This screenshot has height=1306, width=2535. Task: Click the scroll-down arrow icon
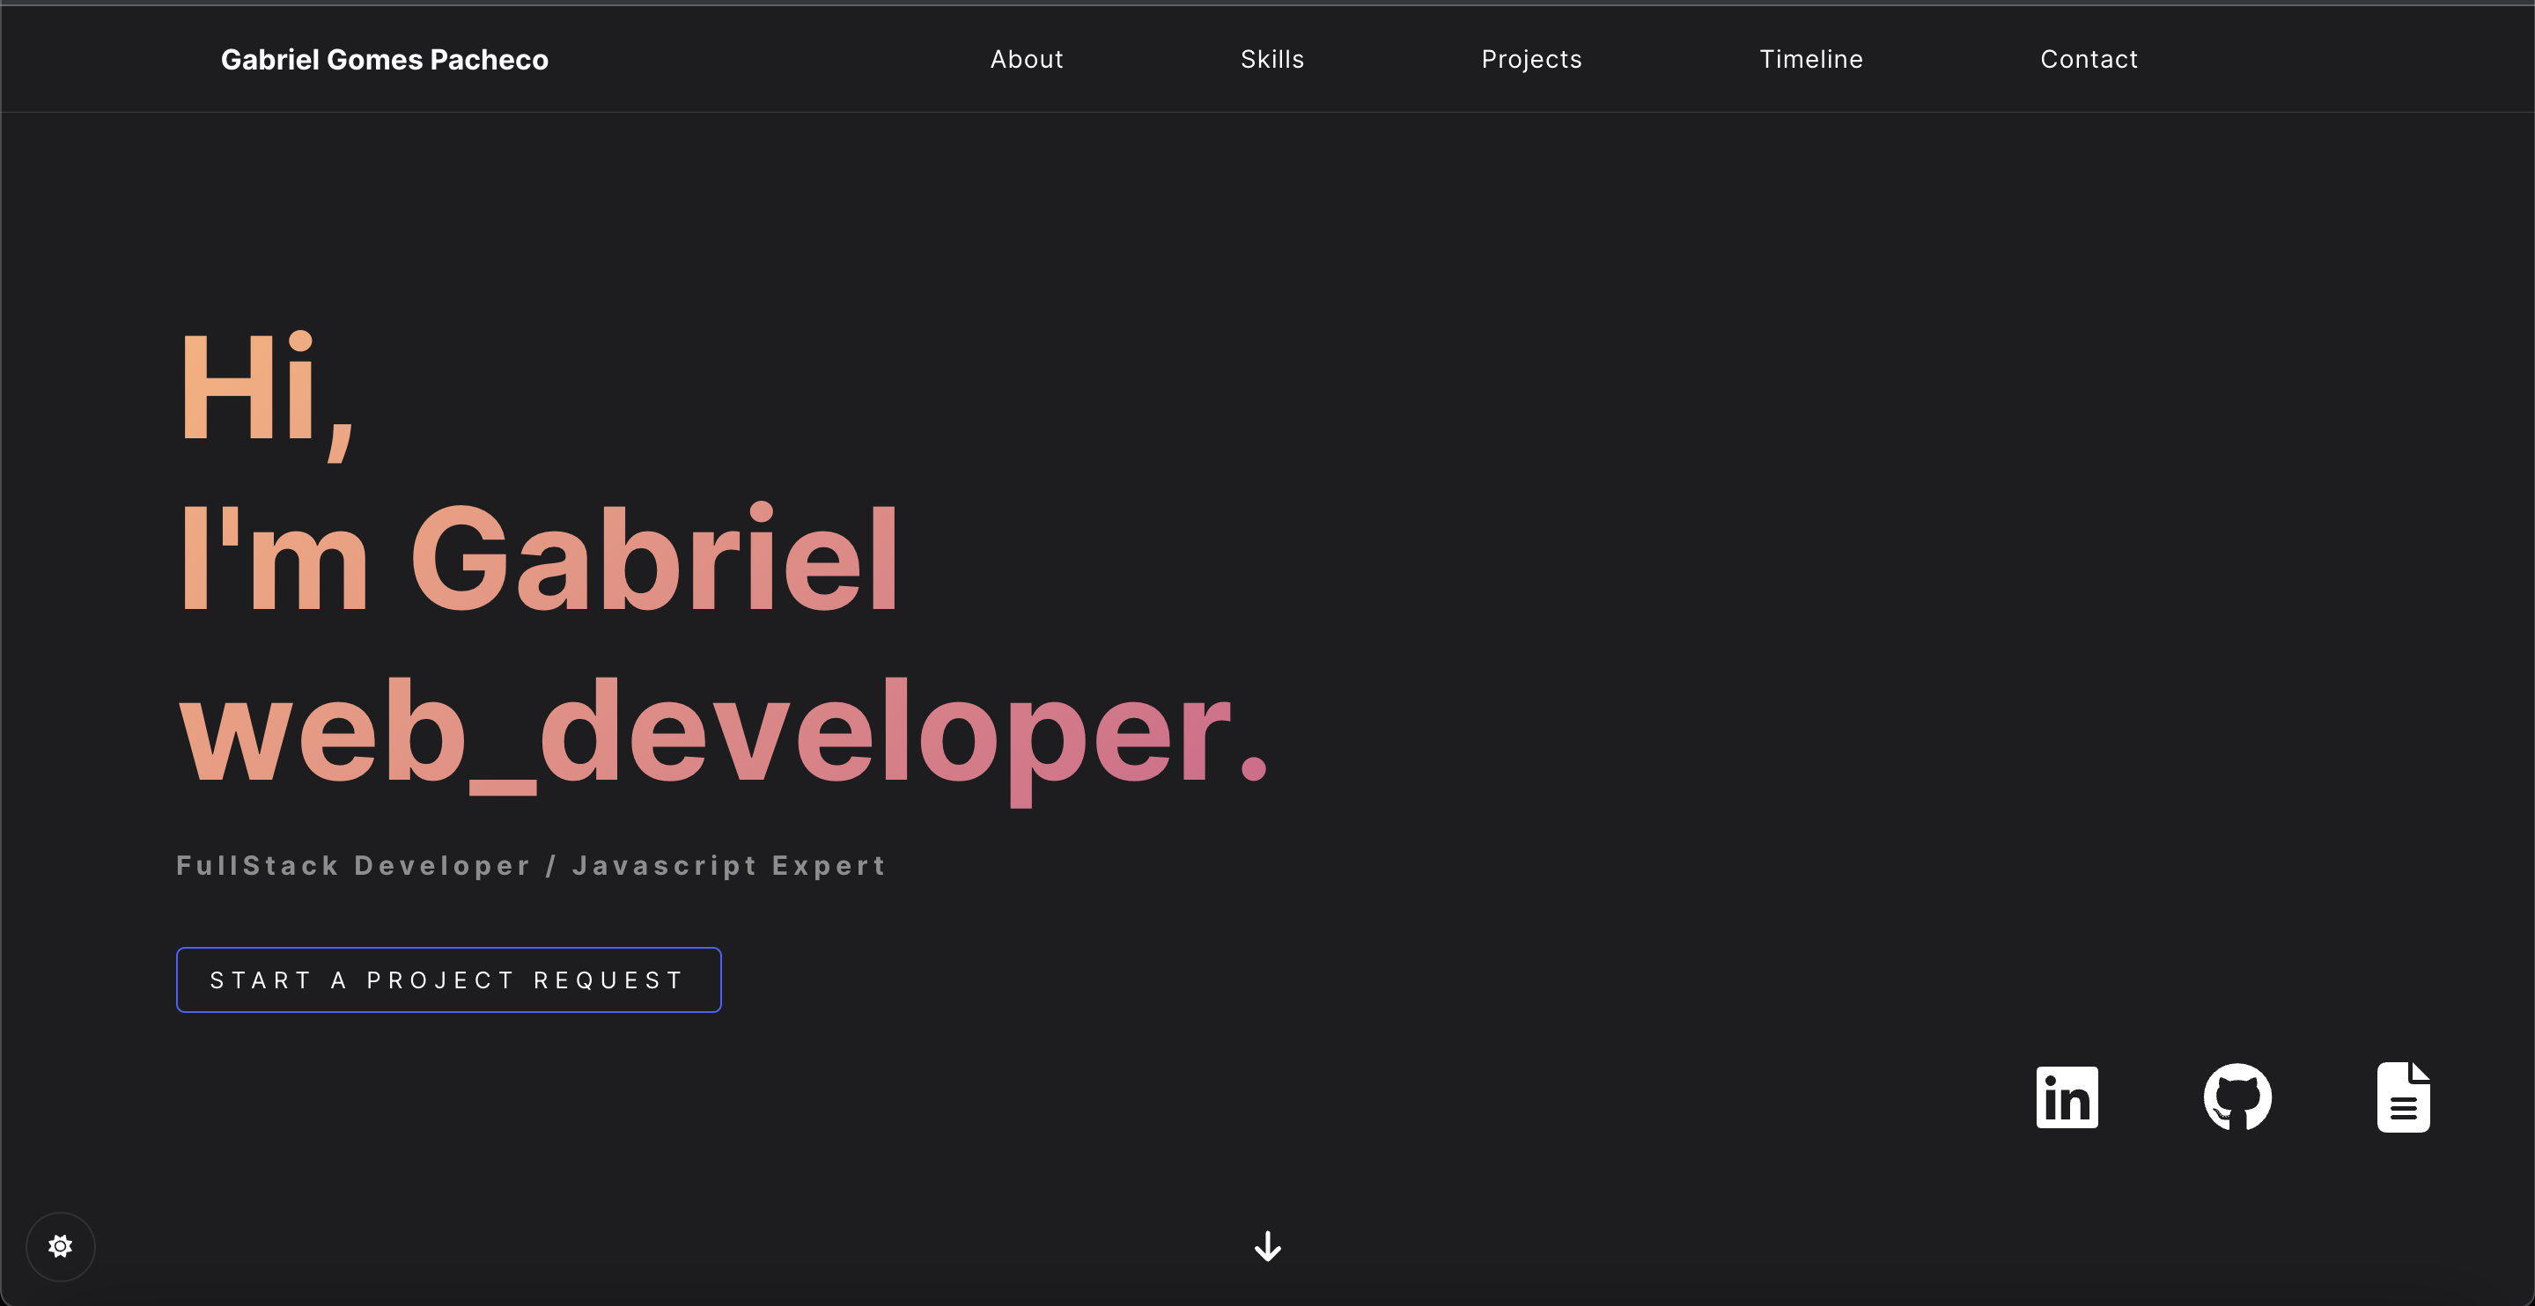1268,1246
